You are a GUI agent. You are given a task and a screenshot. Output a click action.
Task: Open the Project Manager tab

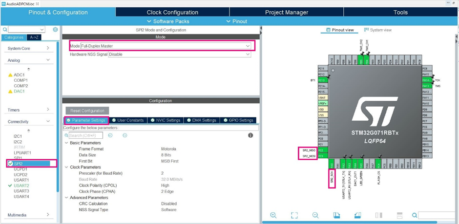[287, 12]
